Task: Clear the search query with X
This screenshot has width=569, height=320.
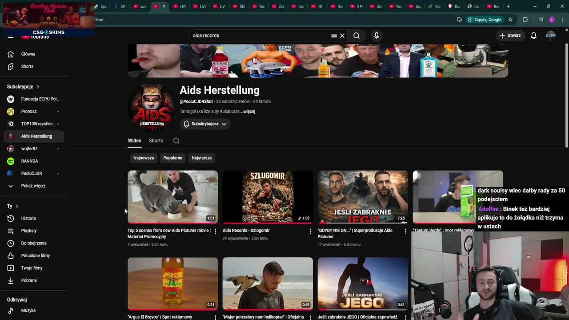Action: coord(342,36)
